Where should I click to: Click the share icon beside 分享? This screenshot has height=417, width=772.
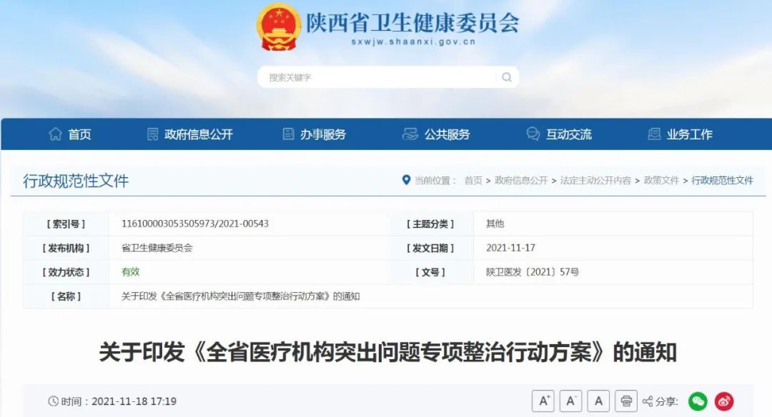pos(648,401)
